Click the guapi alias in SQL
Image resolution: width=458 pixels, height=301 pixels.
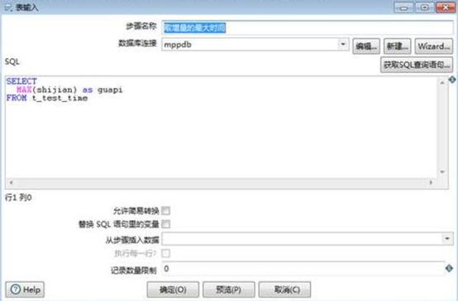[110, 90]
